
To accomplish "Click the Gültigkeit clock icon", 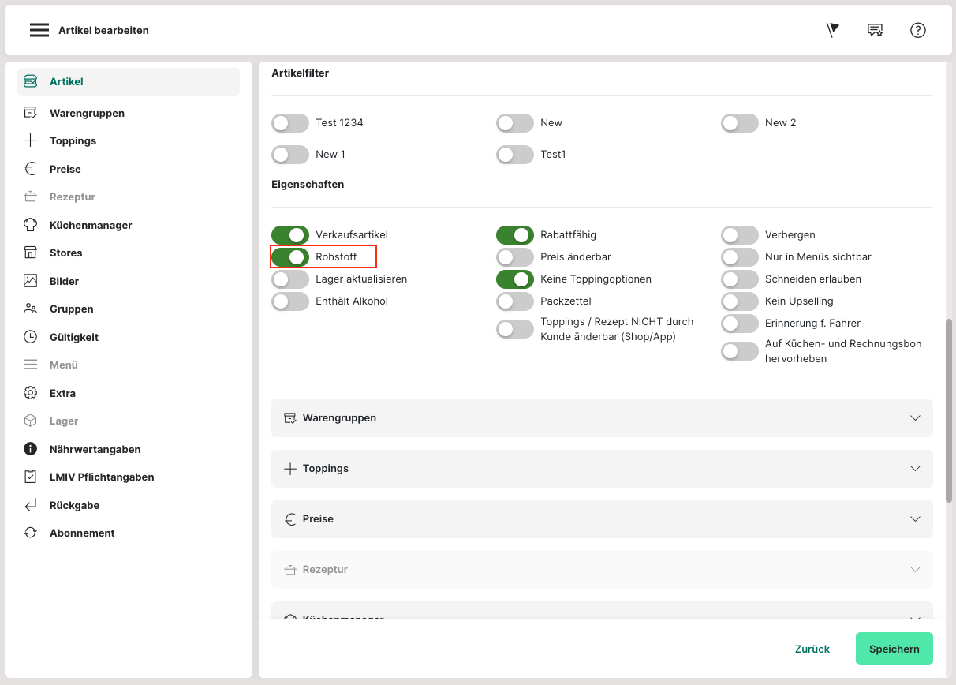I will pyautogui.click(x=30, y=337).
